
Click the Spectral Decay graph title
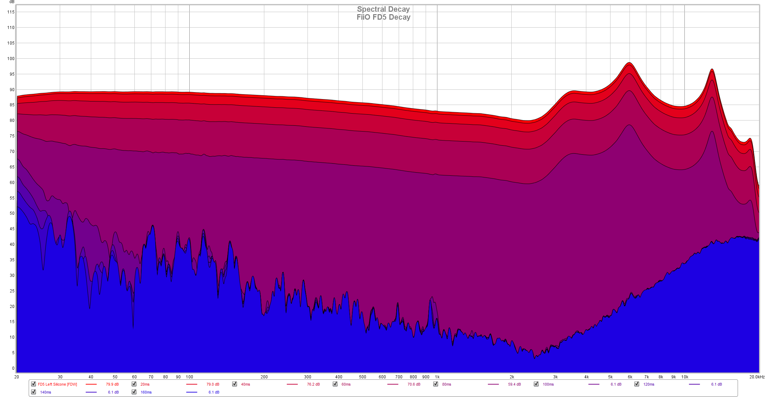click(383, 9)
